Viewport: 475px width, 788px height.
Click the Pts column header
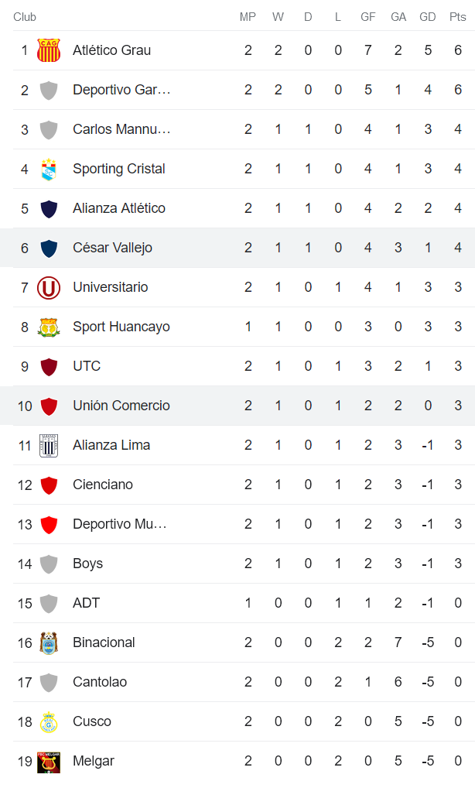pos(458,17)
